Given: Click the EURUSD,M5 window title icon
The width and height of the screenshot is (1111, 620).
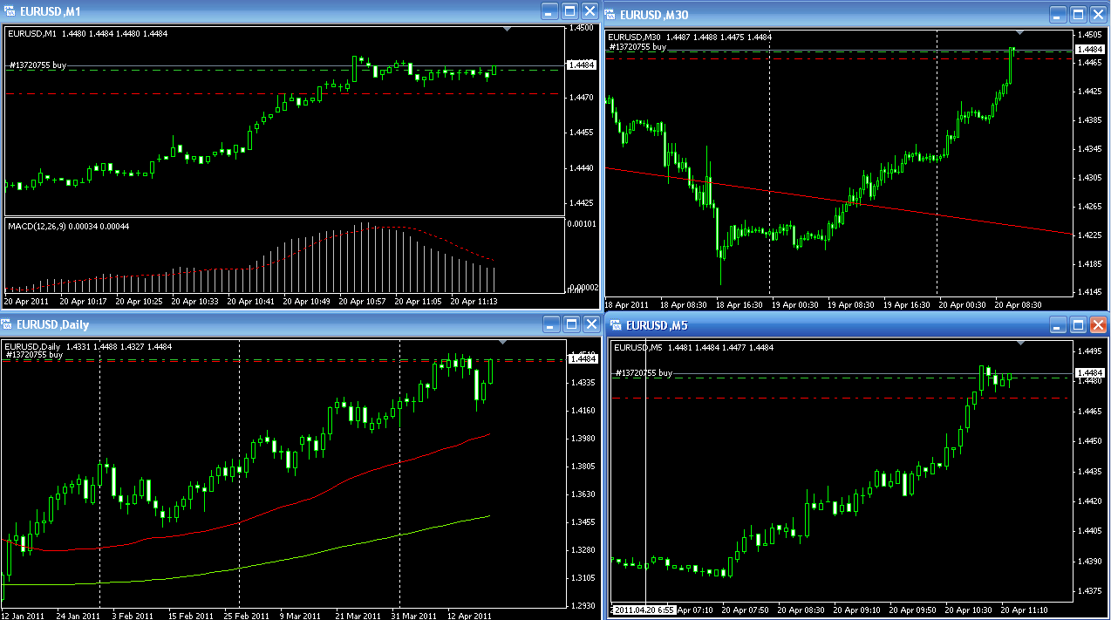Looking at the screenshot, I should pos(617,324).
